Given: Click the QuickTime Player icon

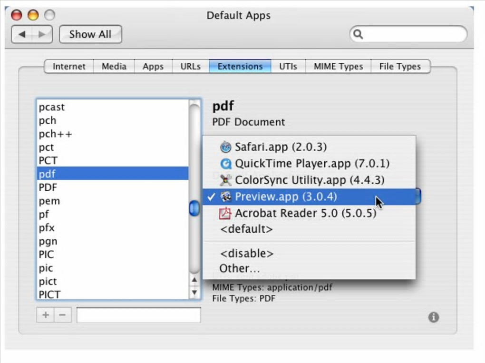Looking at the screenshot, I should point(225,164).
